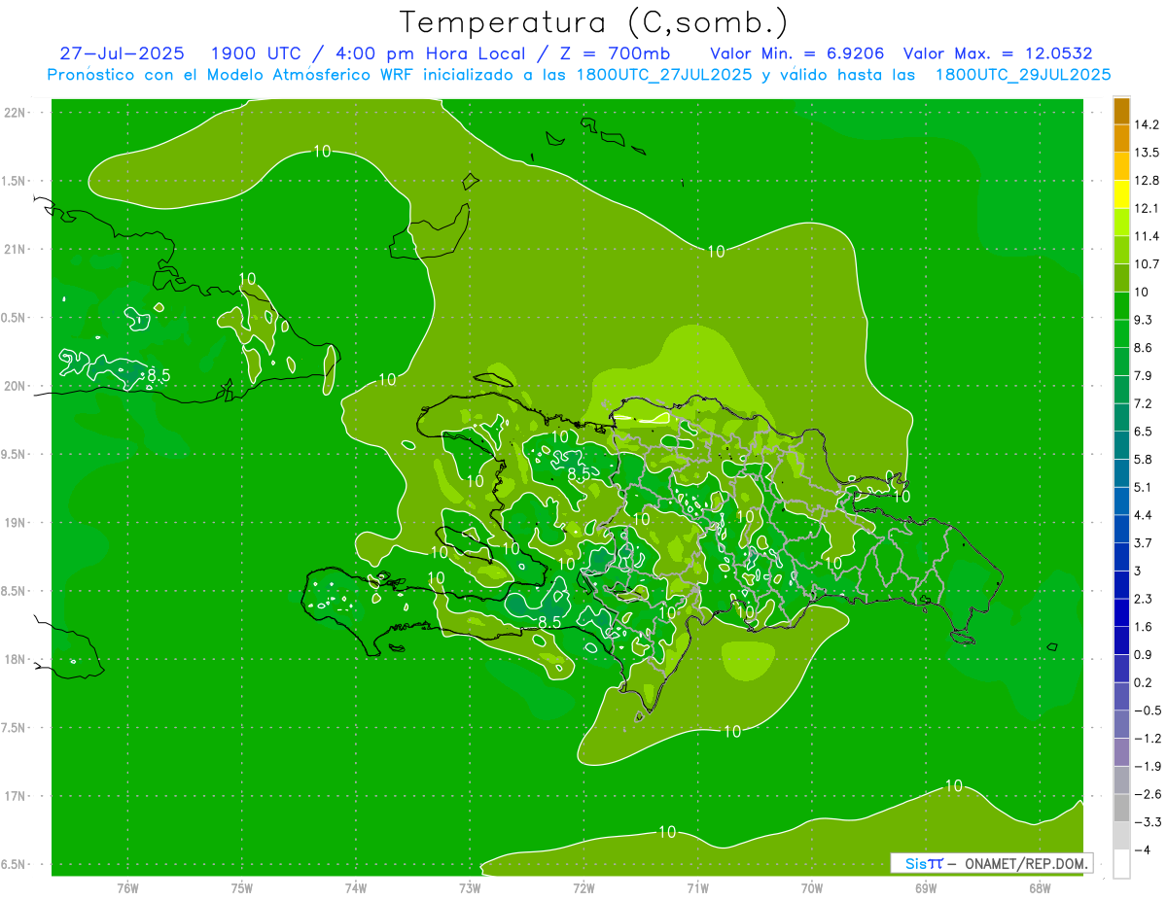Click the 18N latitude axis label
The width and height of the screenshot is (1167, 901).
point(14,659)
